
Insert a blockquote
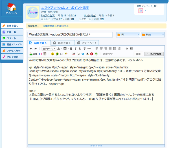click(127, 48)
